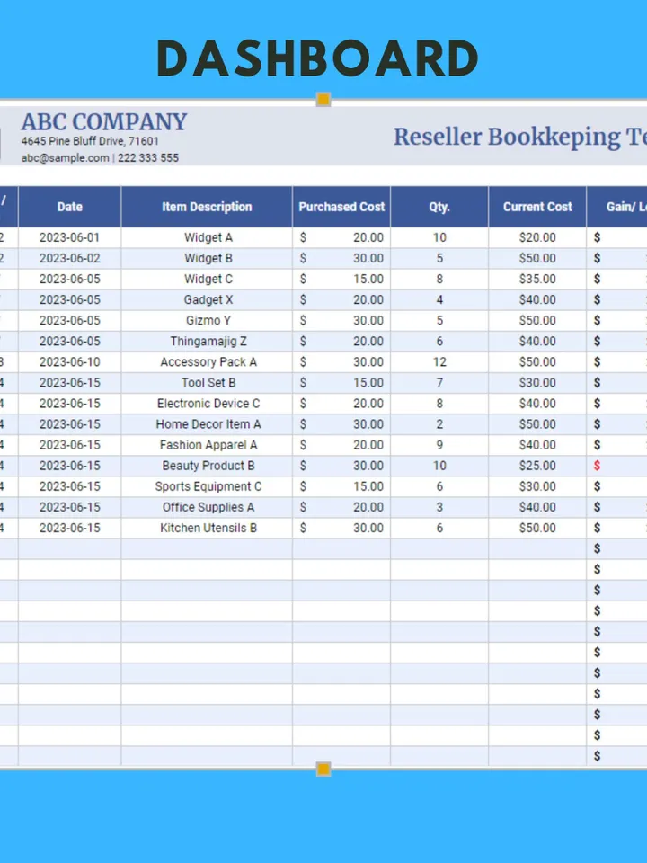
Task: Click the Home Decor Item A cell
Action: pyautogui.click(x=208, y=424)
